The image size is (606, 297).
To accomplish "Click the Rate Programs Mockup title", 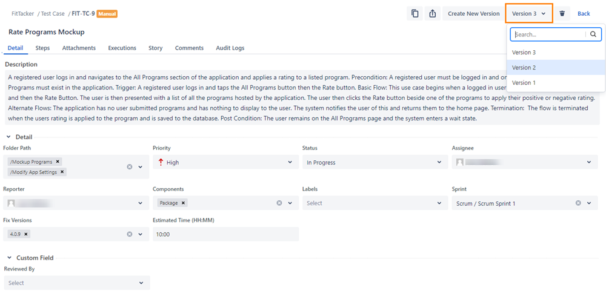I will (x=47, y=32).
